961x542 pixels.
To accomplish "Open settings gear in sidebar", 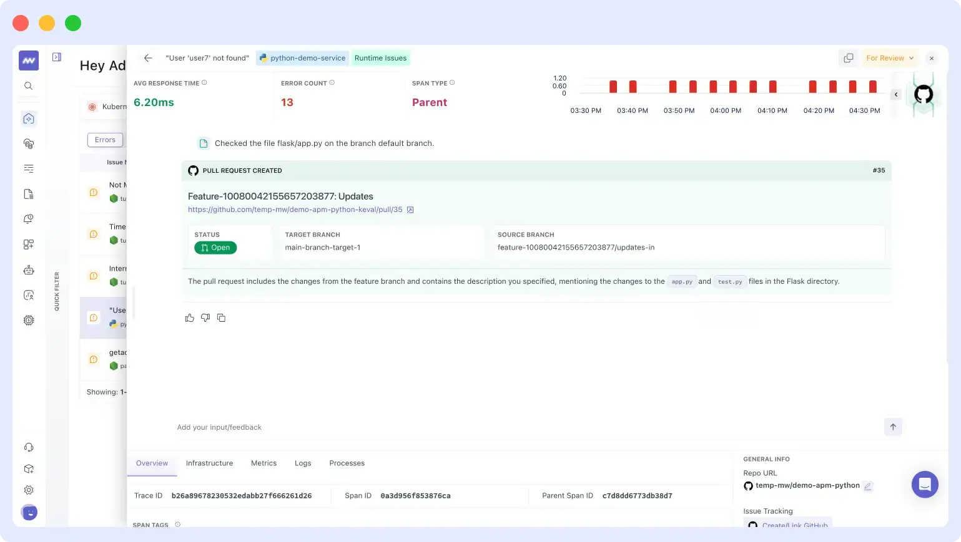I will pos(29,490).
